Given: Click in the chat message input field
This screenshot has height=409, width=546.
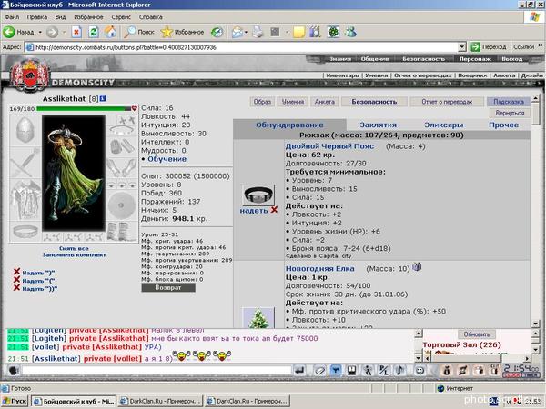Looking at the screenshot, I should [157, 371].
